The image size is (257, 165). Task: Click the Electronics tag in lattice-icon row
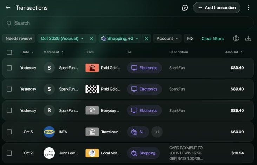pos(144,89)
